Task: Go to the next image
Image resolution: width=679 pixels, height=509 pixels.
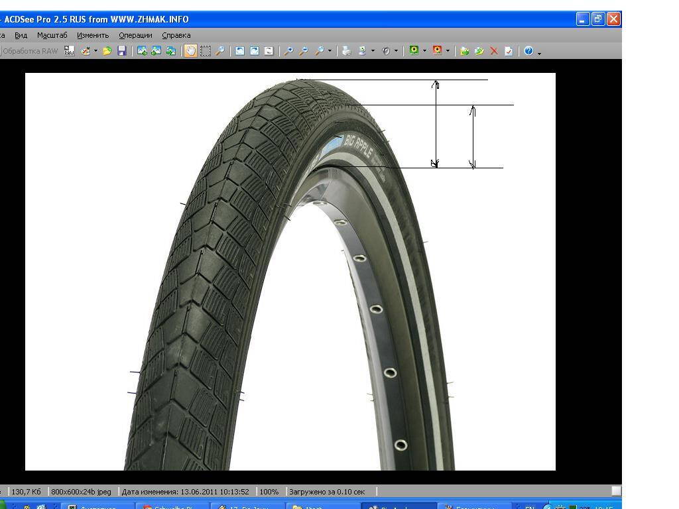Action: (156, 51)
